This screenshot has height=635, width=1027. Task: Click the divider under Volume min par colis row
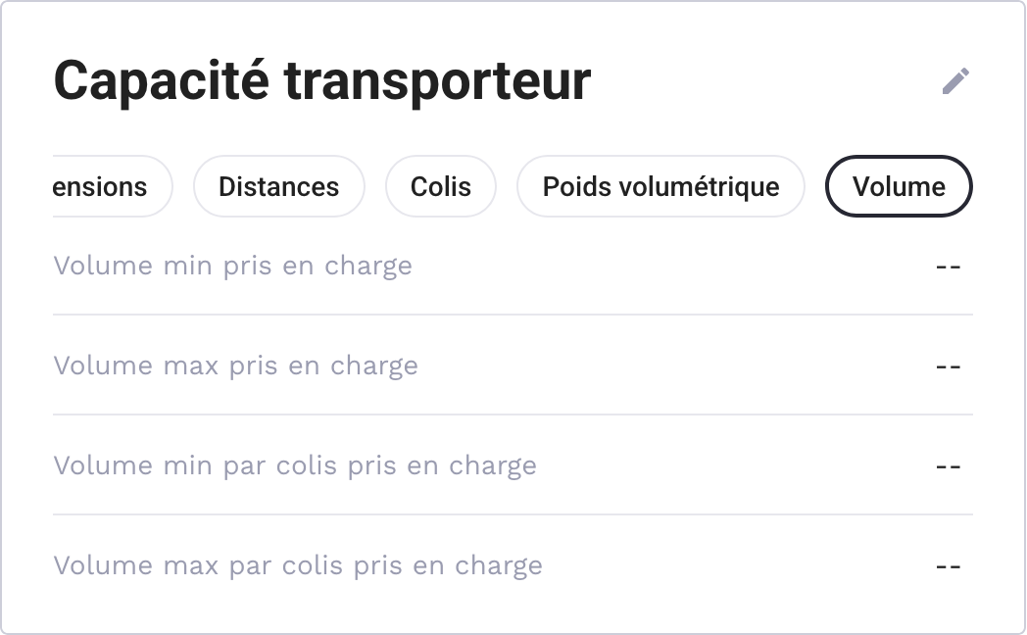tap(513, 514)
